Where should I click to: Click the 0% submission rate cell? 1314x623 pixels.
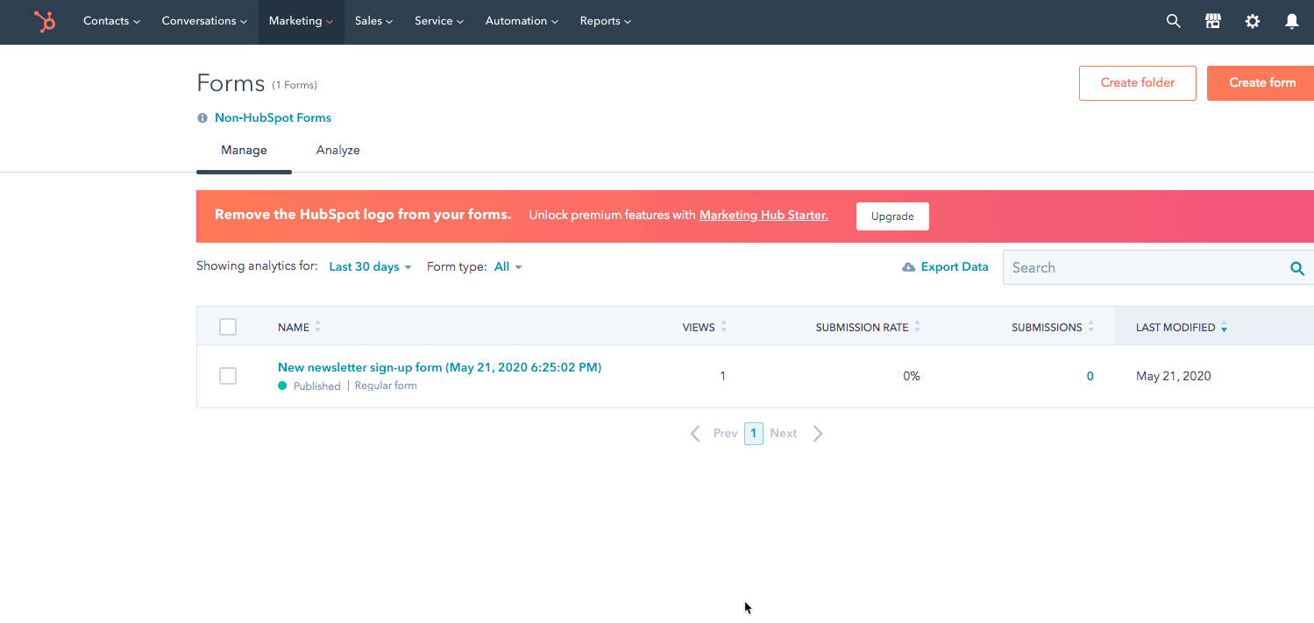912,377
